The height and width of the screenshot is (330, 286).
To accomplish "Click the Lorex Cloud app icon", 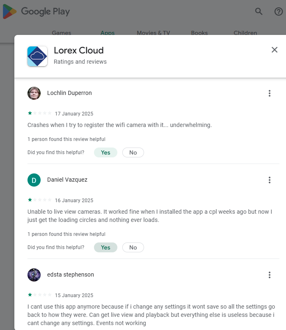I will coord(37,56).
